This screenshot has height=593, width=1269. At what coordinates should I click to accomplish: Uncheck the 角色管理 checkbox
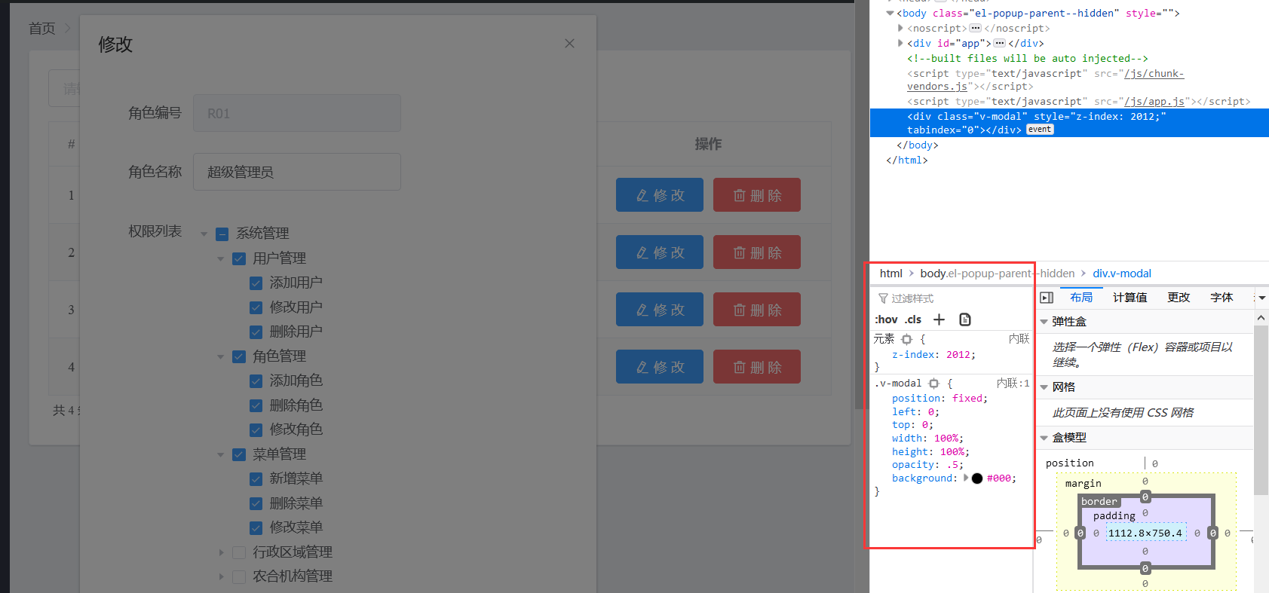pyautogui.click(x=239, y=356)
